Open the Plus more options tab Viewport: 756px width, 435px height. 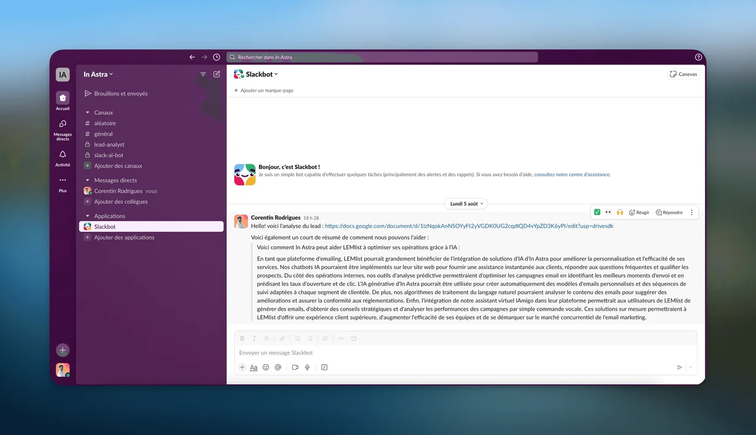point(63,184)
